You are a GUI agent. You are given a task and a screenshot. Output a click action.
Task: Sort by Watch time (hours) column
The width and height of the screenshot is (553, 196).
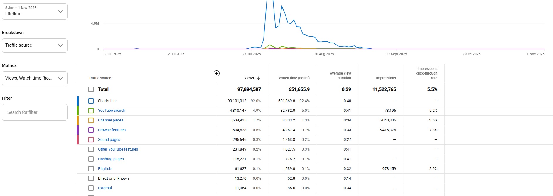[294, 78]
